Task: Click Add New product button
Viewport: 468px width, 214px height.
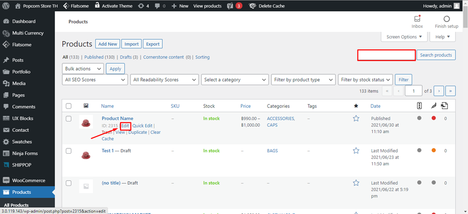Action: (x=108, y=44)
